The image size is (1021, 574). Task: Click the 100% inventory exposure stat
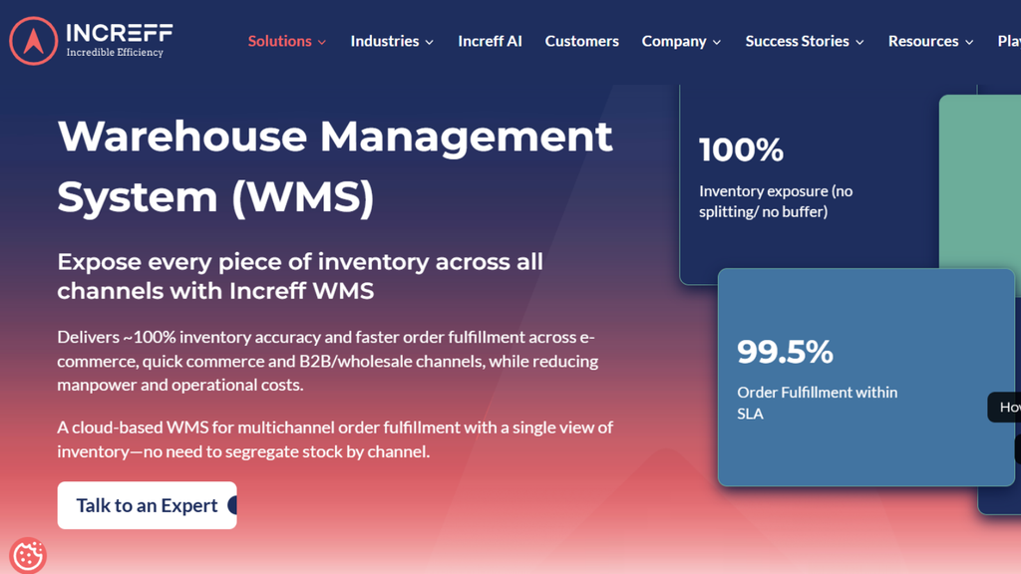[x=741, y=149]
